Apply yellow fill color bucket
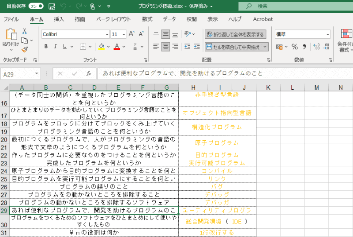This screenshot has width=353, height=237. click(101, 47)
